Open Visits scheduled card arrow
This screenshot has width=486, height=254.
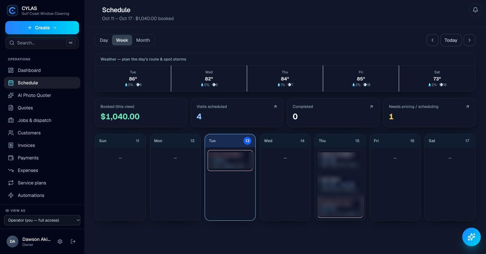pos(275,107)
